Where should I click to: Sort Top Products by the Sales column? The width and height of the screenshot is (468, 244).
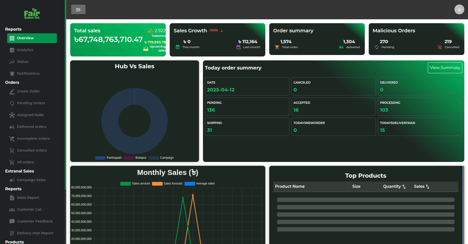[422, 186]
